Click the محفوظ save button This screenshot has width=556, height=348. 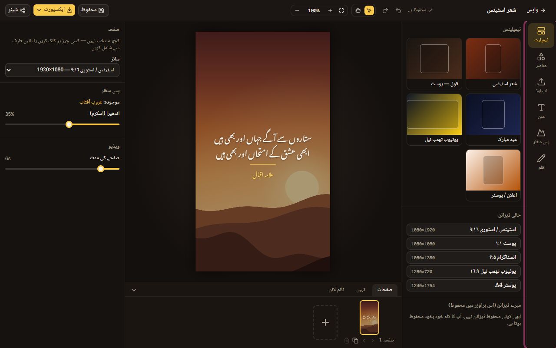[x=93, y=10]
